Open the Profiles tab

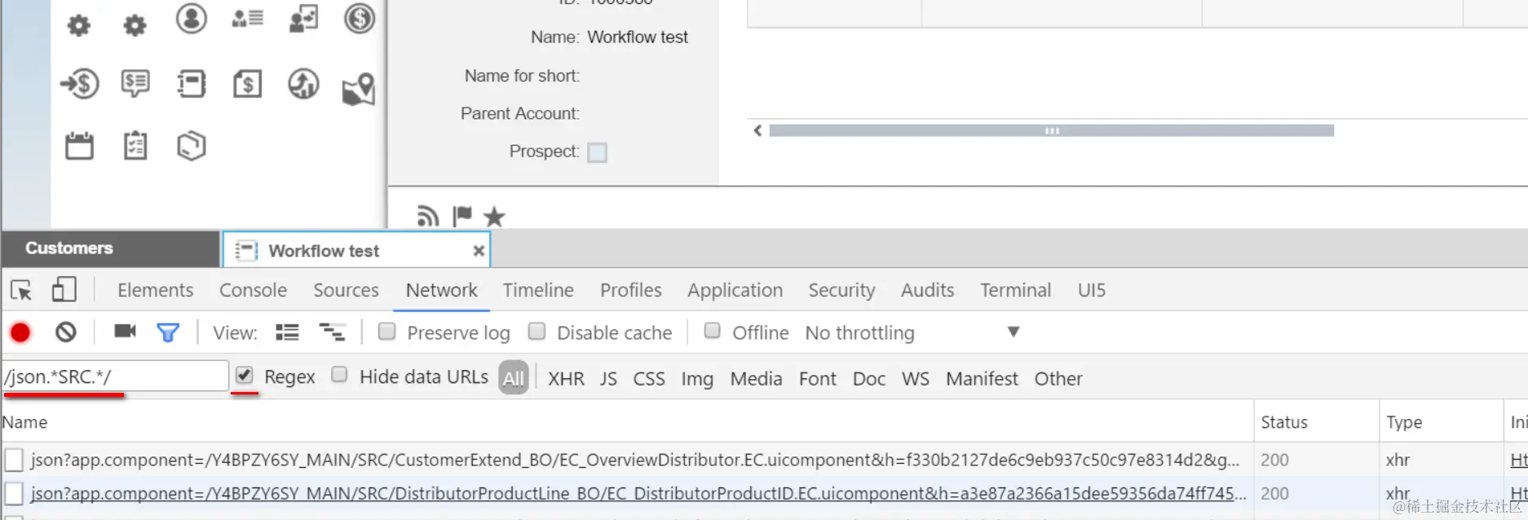tap(631, 290)
